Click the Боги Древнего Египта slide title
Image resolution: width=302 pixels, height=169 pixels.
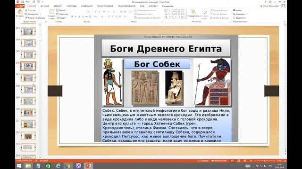pos(166,48)
